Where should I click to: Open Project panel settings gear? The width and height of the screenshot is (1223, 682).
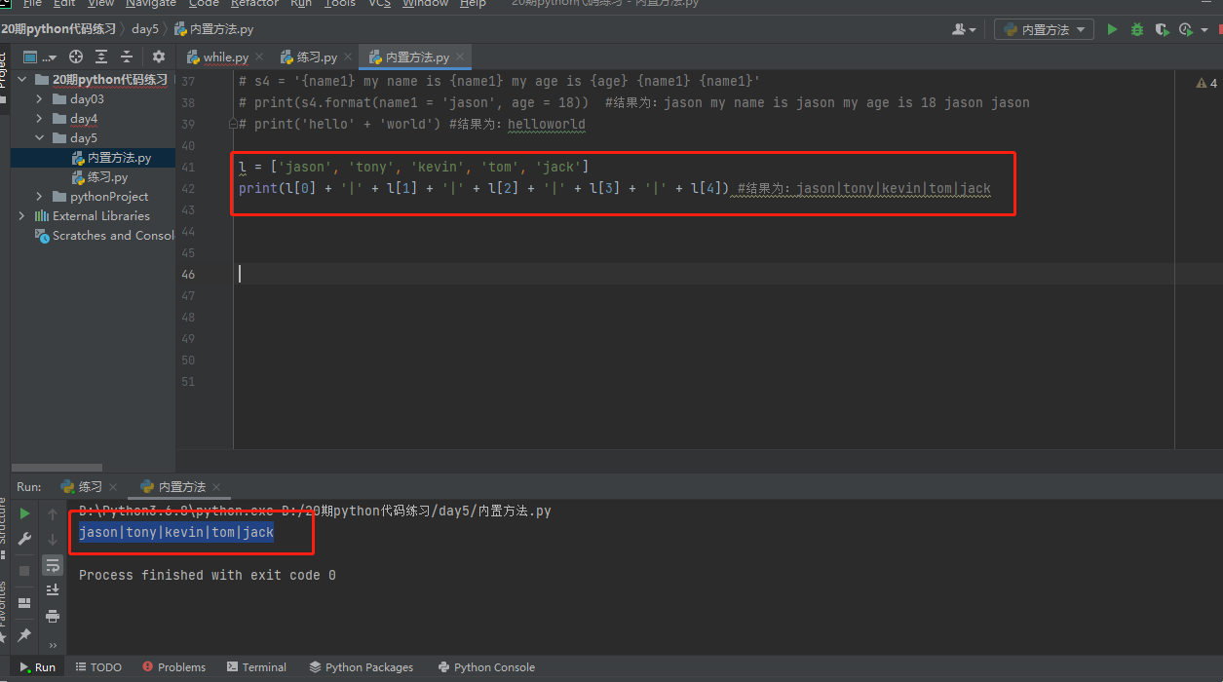point(159,57)
